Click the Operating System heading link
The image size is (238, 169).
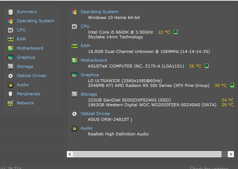point(99,12)
